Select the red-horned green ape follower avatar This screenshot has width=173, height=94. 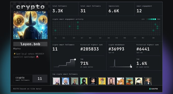(75, 81)
